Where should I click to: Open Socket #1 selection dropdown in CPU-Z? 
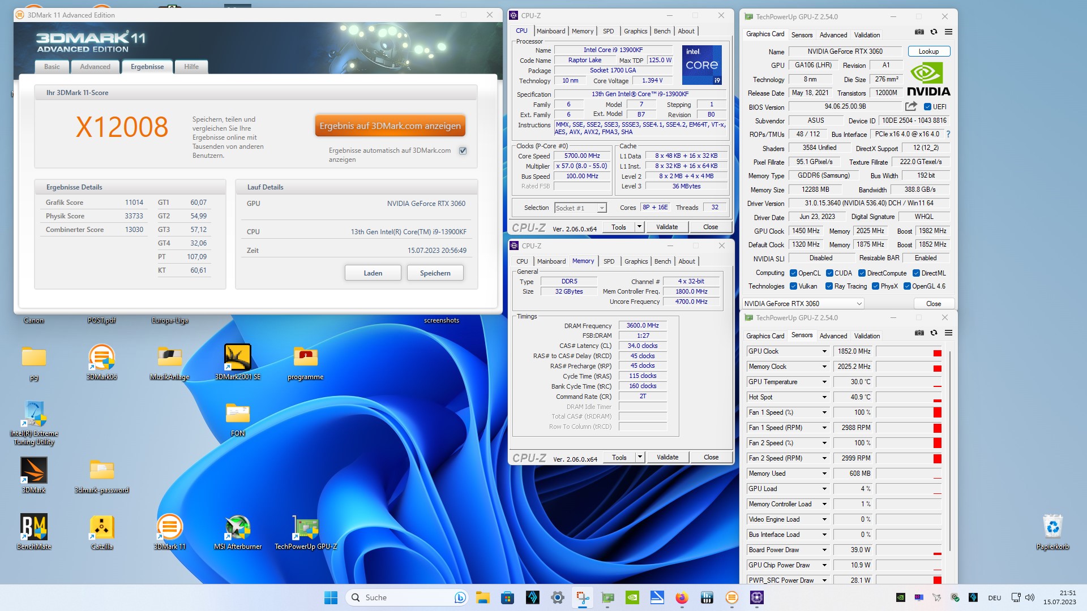(x=580, y=208)
